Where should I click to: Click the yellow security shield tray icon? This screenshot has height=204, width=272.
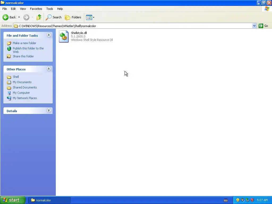pyautogui.click(x=238, y=200)
